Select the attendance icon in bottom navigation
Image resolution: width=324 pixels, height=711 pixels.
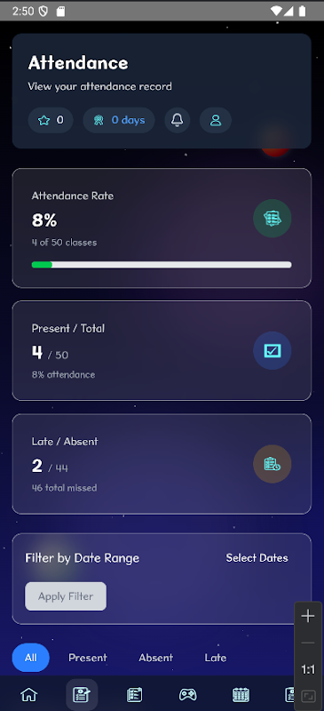pos(82,694)
